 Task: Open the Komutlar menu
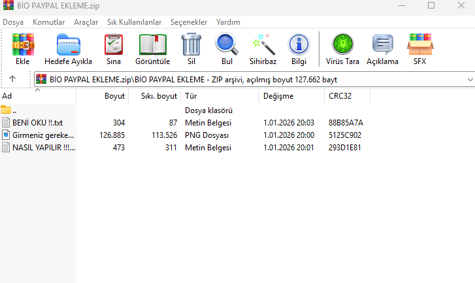coord(49,22)
